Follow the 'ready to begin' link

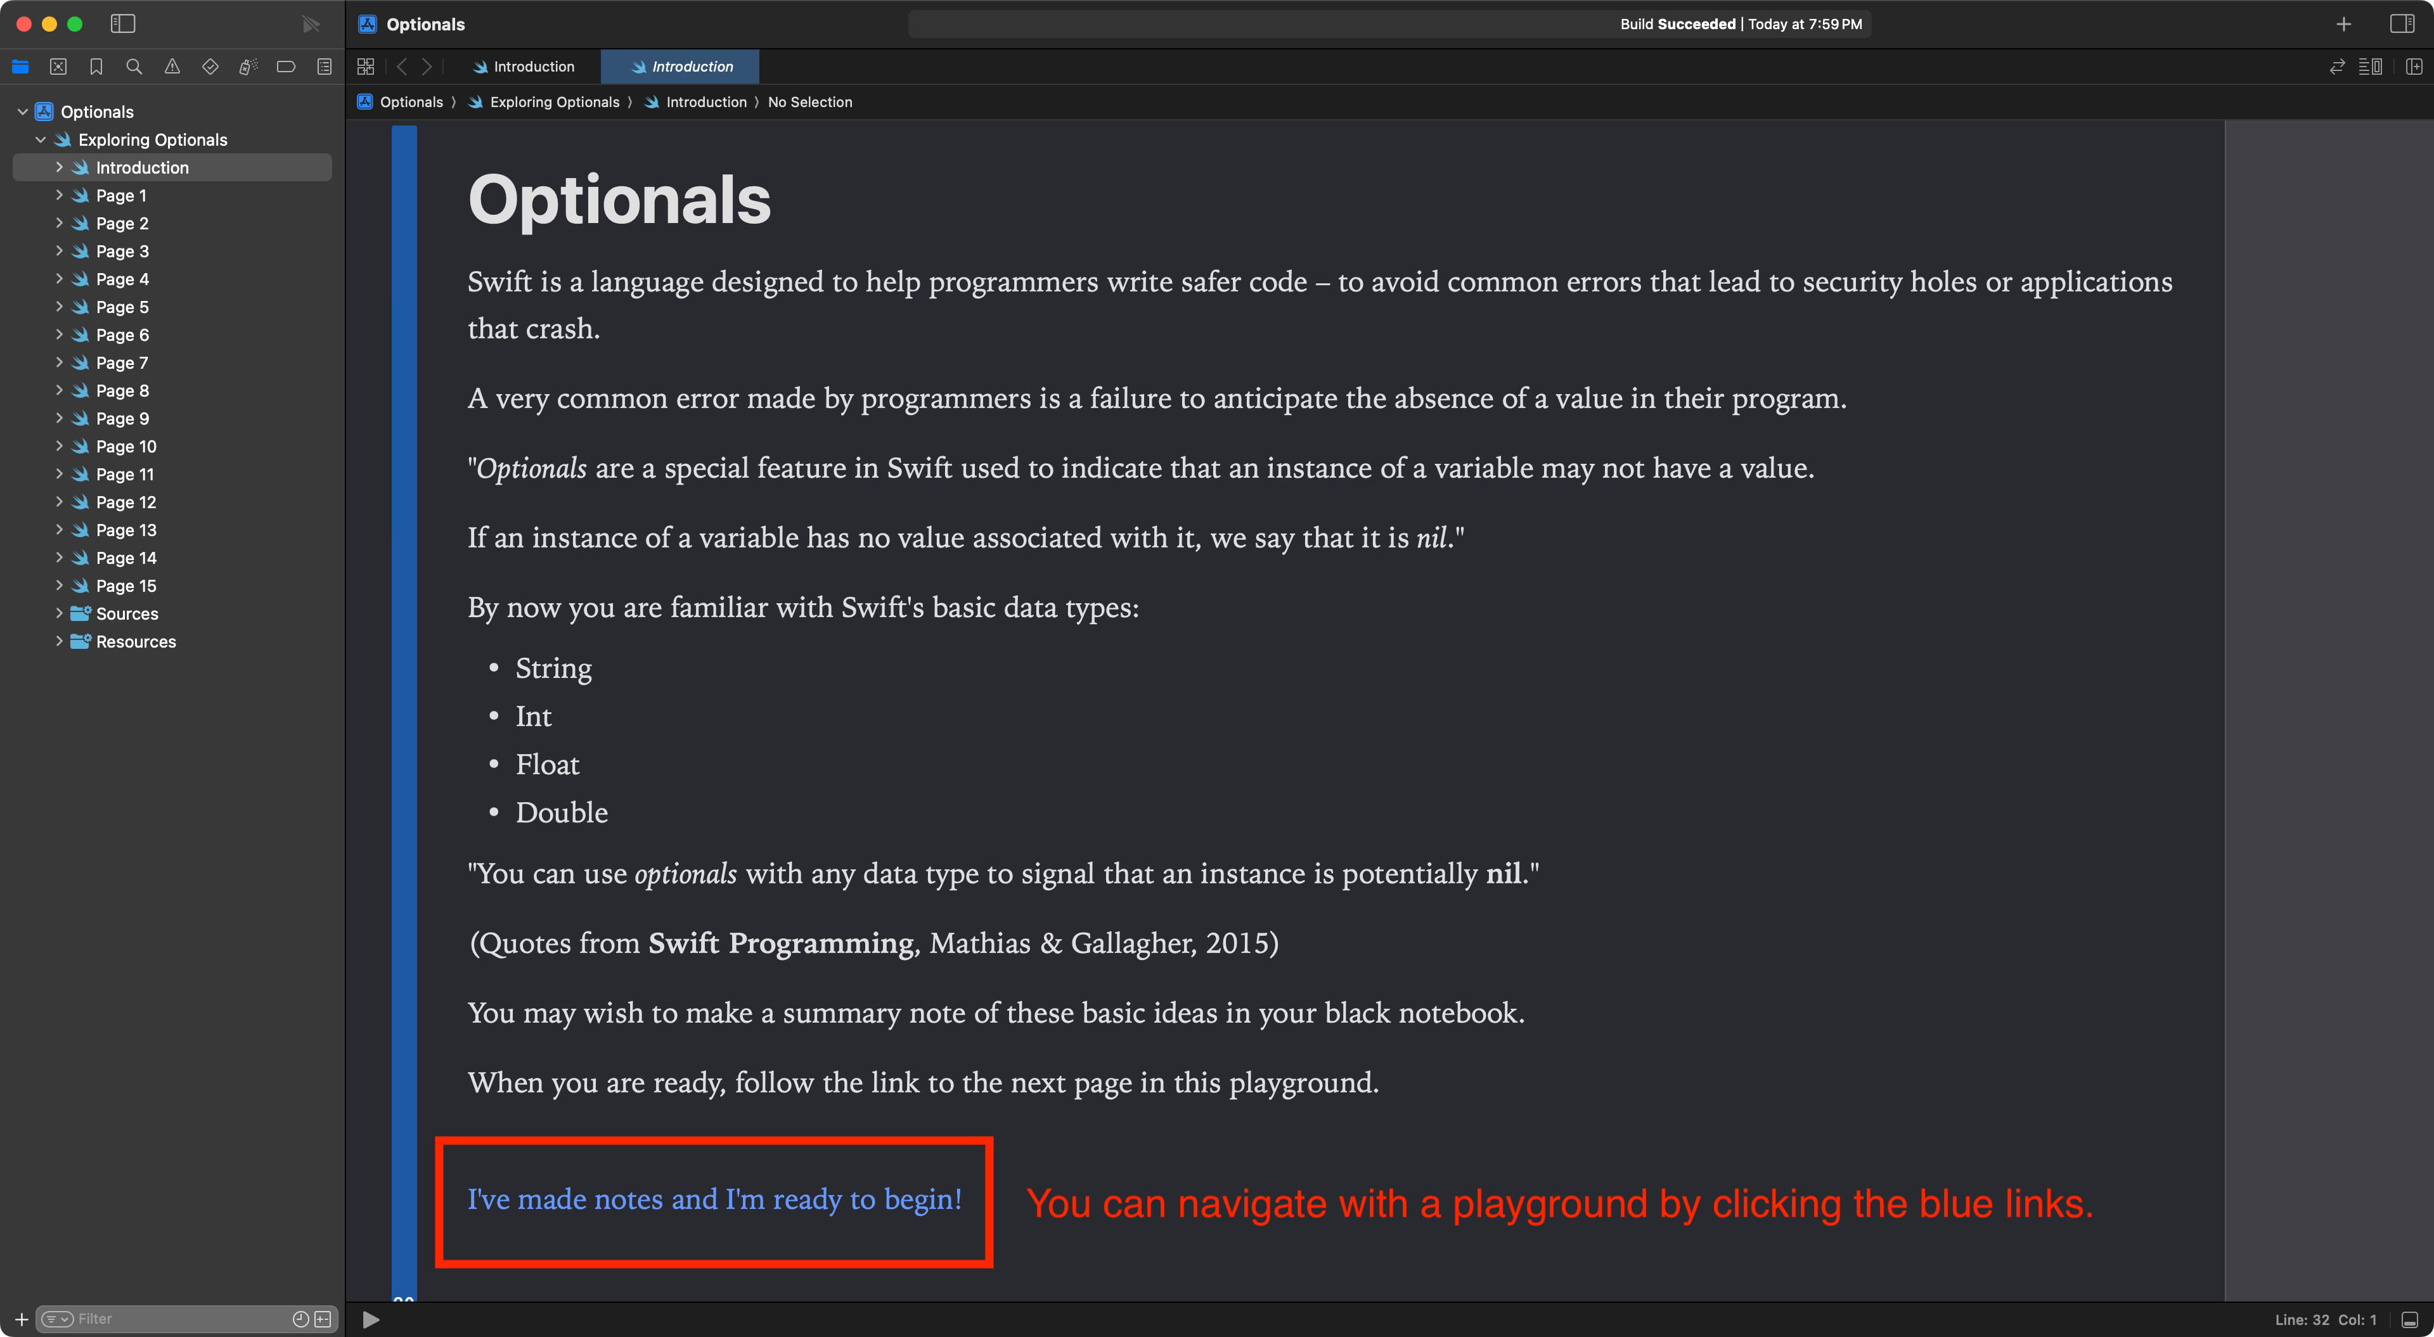tap(714, 1199)
